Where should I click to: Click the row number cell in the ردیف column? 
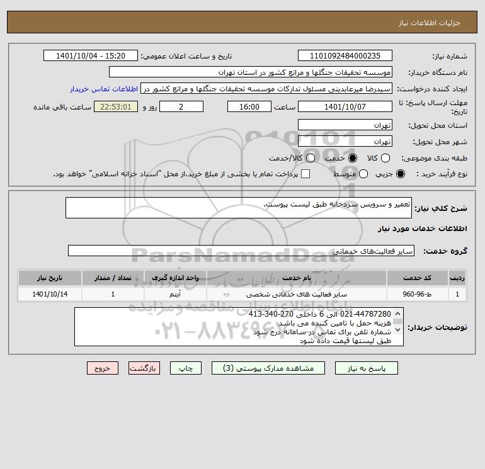(x=457, y=294)
